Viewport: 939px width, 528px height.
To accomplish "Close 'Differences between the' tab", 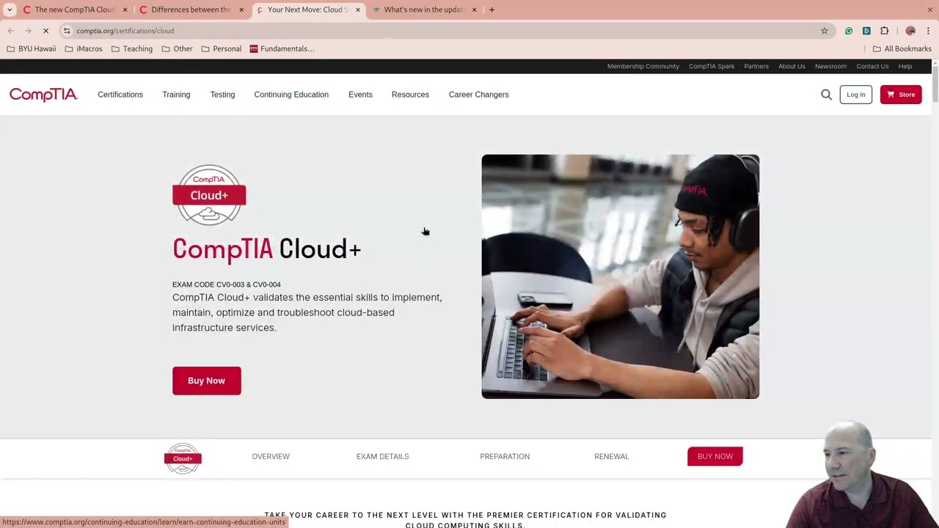I will click(241, 10).
